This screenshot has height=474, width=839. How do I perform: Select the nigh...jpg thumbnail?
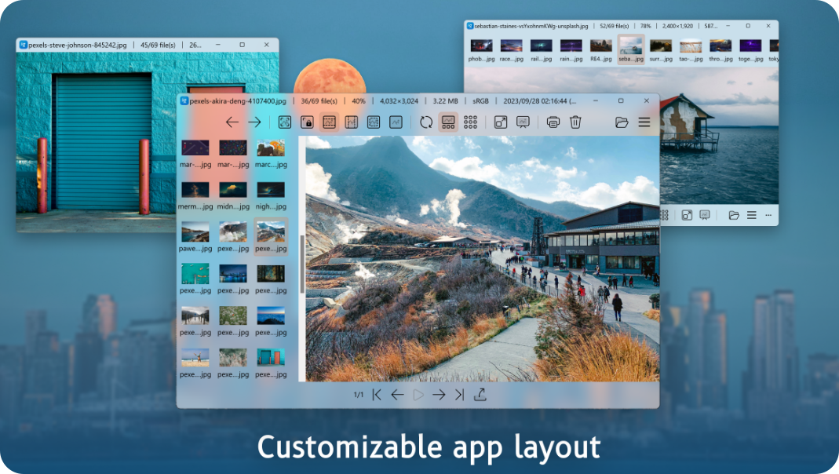[271, 196]
